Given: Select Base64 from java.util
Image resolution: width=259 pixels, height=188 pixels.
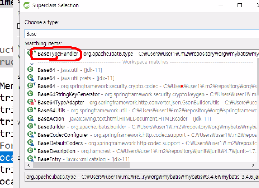Looking at the screenshot, I should point(69,70).
